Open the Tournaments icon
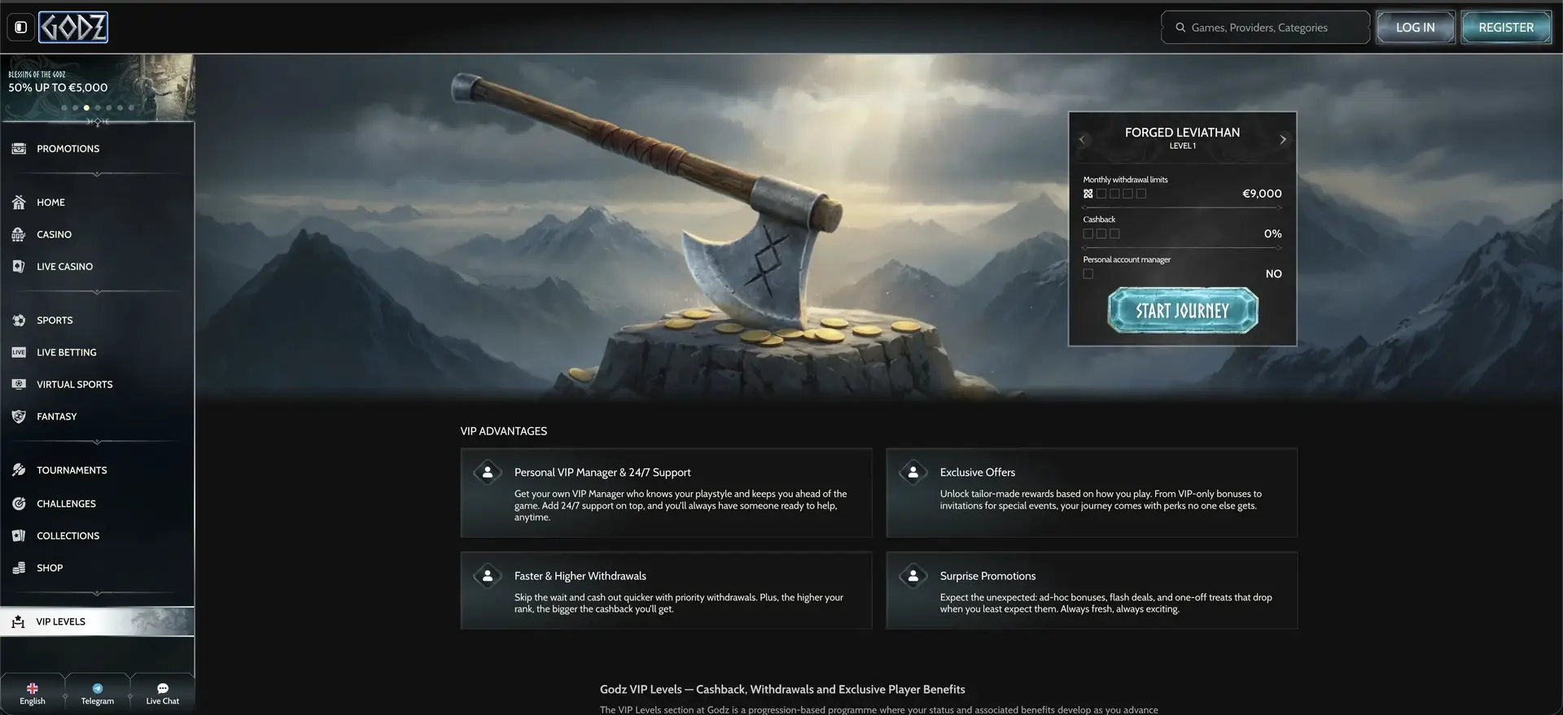 click(19, 470)
